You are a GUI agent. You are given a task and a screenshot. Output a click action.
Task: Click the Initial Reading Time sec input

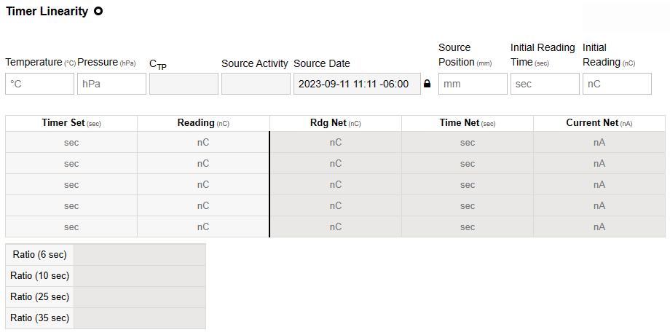click(x=545, y=84)
